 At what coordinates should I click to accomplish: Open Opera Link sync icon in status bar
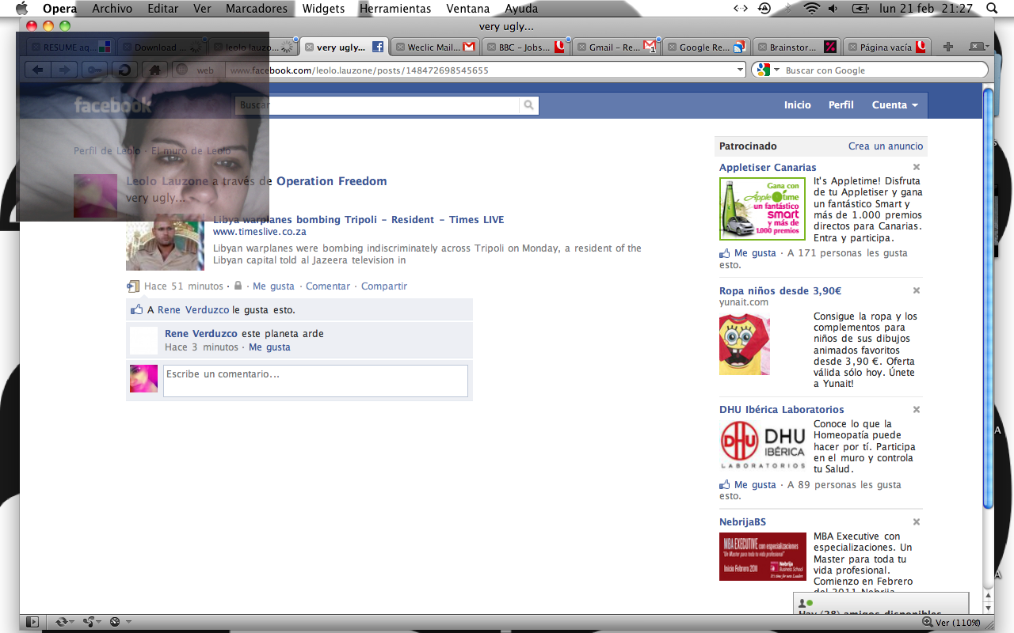(x=62, y=622)
